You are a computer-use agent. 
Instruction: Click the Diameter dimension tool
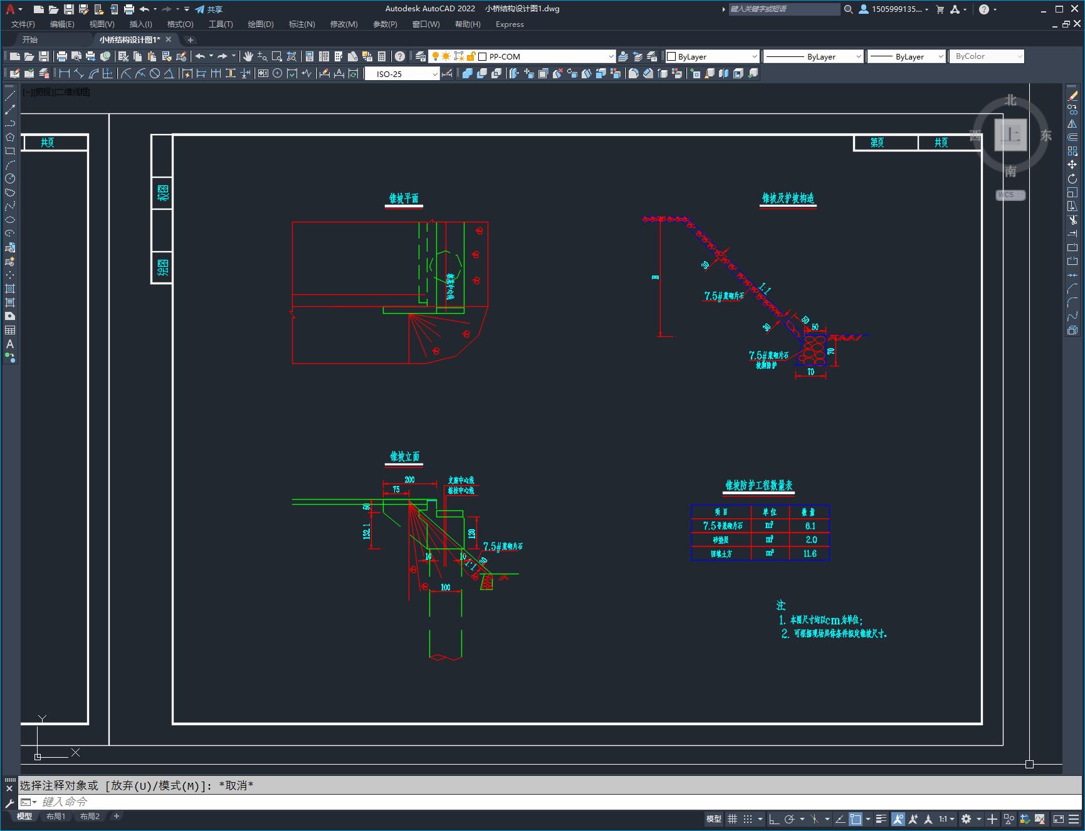click(155, 73)
